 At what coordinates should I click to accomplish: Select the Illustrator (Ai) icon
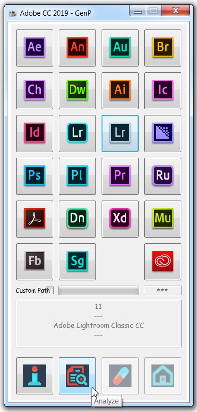tap(120, 91)
